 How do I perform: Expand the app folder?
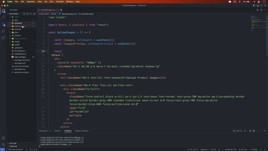16,20
